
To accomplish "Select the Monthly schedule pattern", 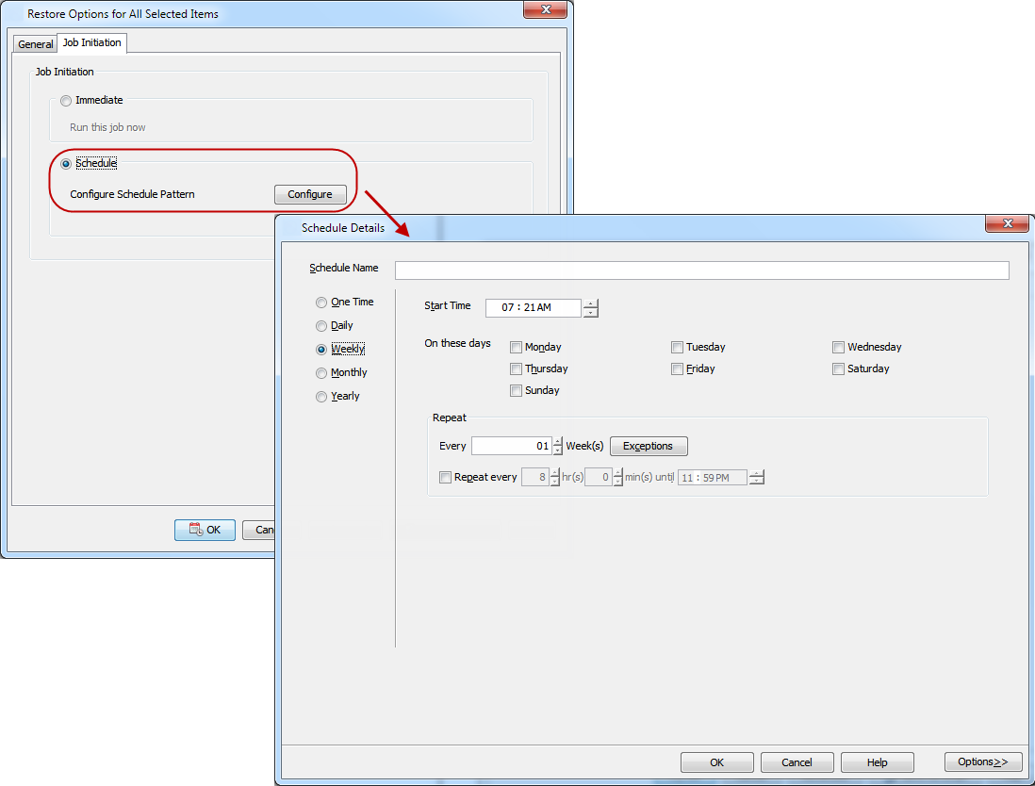I will pyautogui.click(x=321, y=372).
